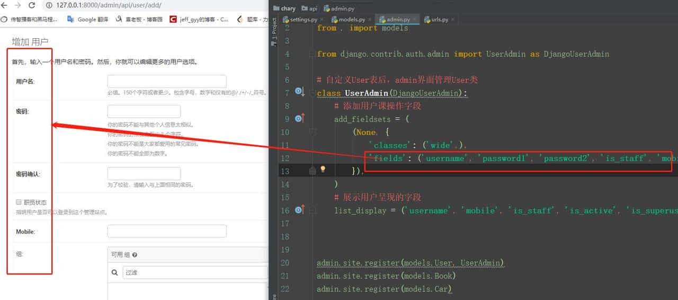This screenshot has width=678, height=300.
Task: Toggle the 职员状态 checkbox
Action: (x=19, y=202)
